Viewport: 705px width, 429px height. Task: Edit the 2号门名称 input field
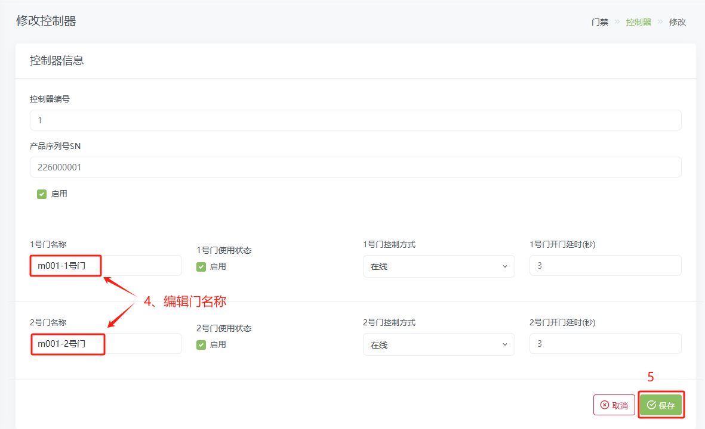click(106, 344)
